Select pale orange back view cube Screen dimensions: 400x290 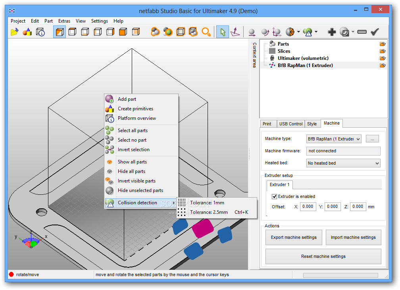[136, 32]
